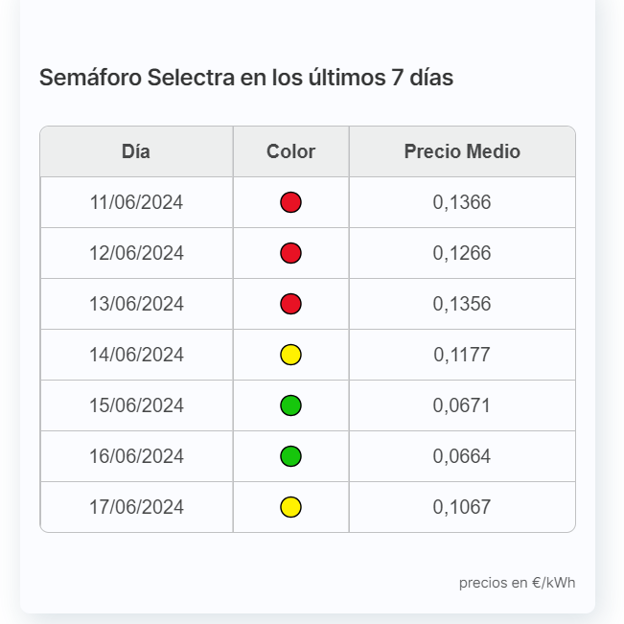This screenshot has width=624, height=624.
Task: Click the price 0,1366
Action: (462, 202)
